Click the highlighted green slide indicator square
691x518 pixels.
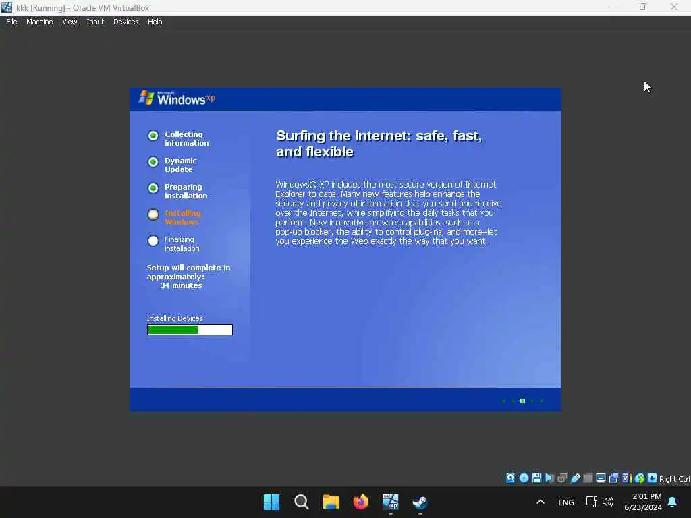pos(523,401)
